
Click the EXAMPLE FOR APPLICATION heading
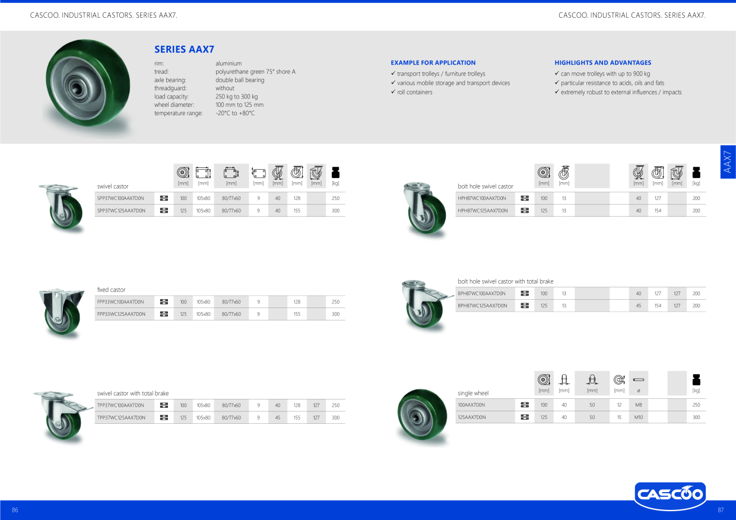(433, 62)
